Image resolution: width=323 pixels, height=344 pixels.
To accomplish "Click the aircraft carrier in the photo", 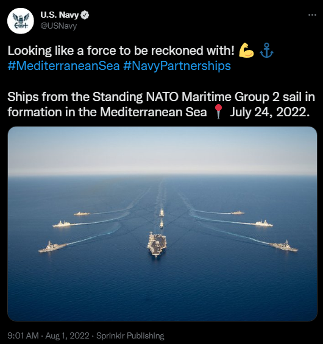I will point(157,244).
